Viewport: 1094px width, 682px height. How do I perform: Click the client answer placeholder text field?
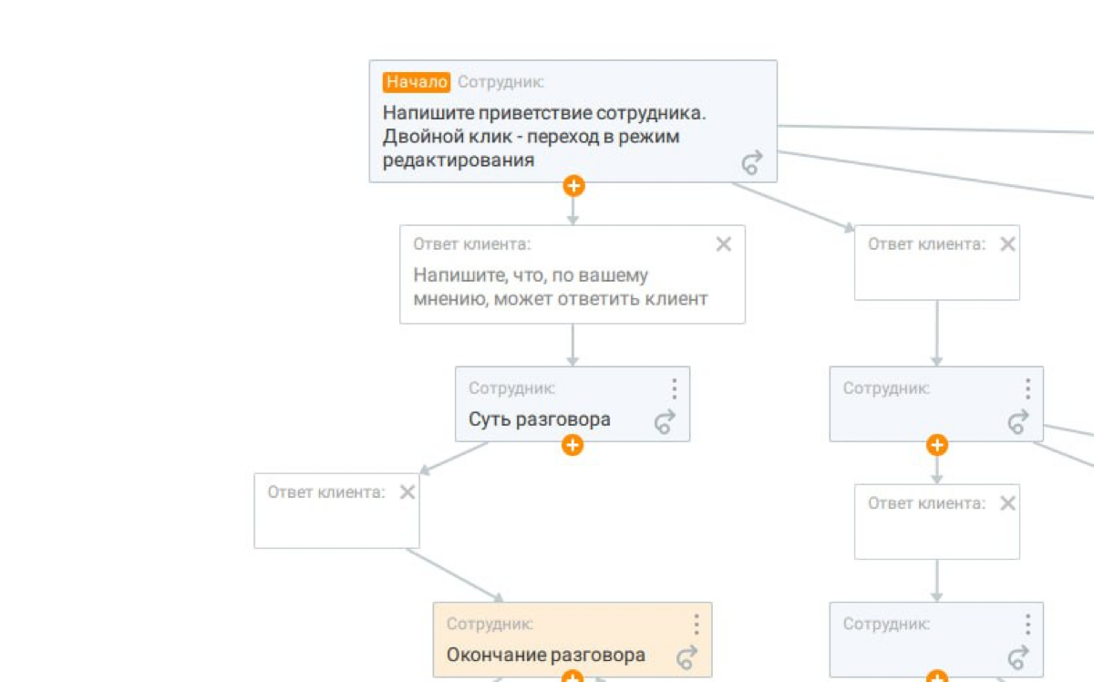[x=561, y=287]
